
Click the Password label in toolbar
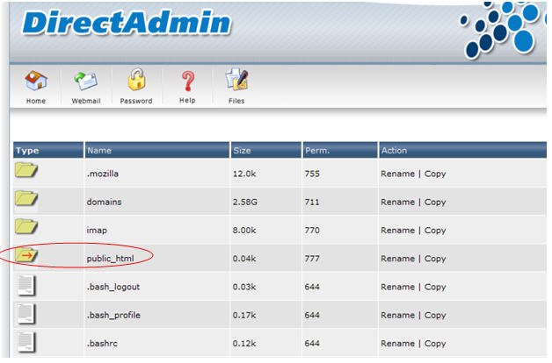[x=136, y=101]
